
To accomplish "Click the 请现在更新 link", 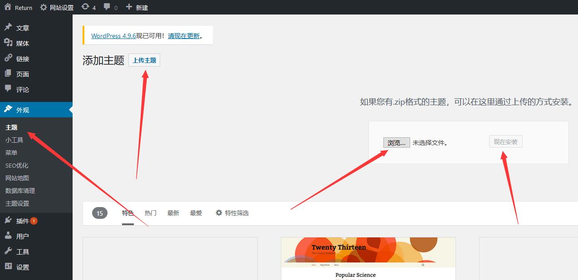I will click(184, 36).
